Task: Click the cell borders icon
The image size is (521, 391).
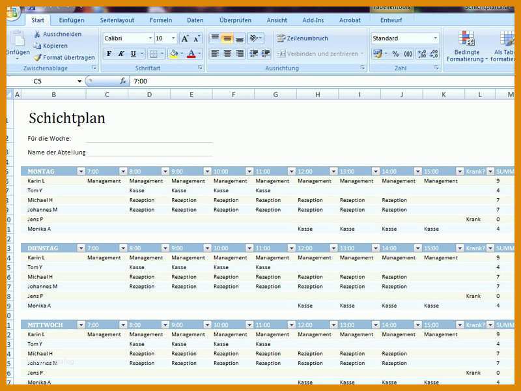Action: point(154,53)
